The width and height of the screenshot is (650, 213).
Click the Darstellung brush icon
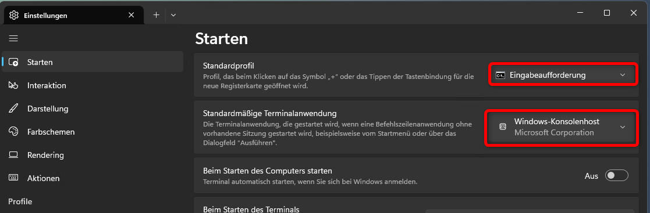pos(14,109)
